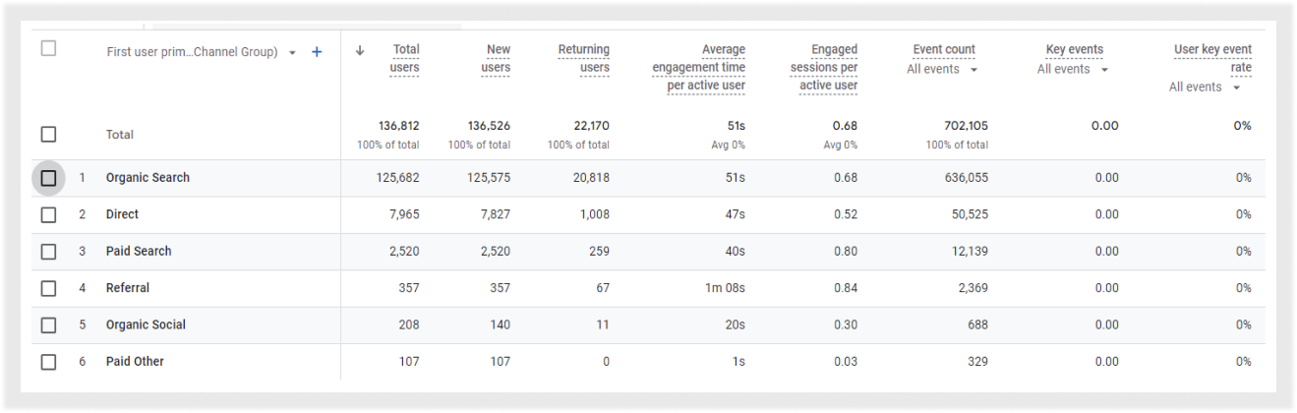Tick the header select-all checkbox
Image resolution: width=1297 pixels, height=413 pixels.
click(48, 48)
